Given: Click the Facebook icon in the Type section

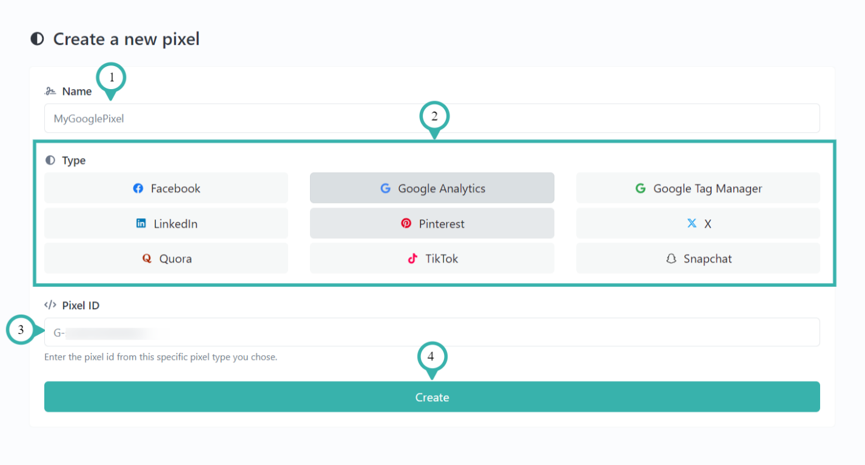Looking at the screenshot, I should point(140,188).
